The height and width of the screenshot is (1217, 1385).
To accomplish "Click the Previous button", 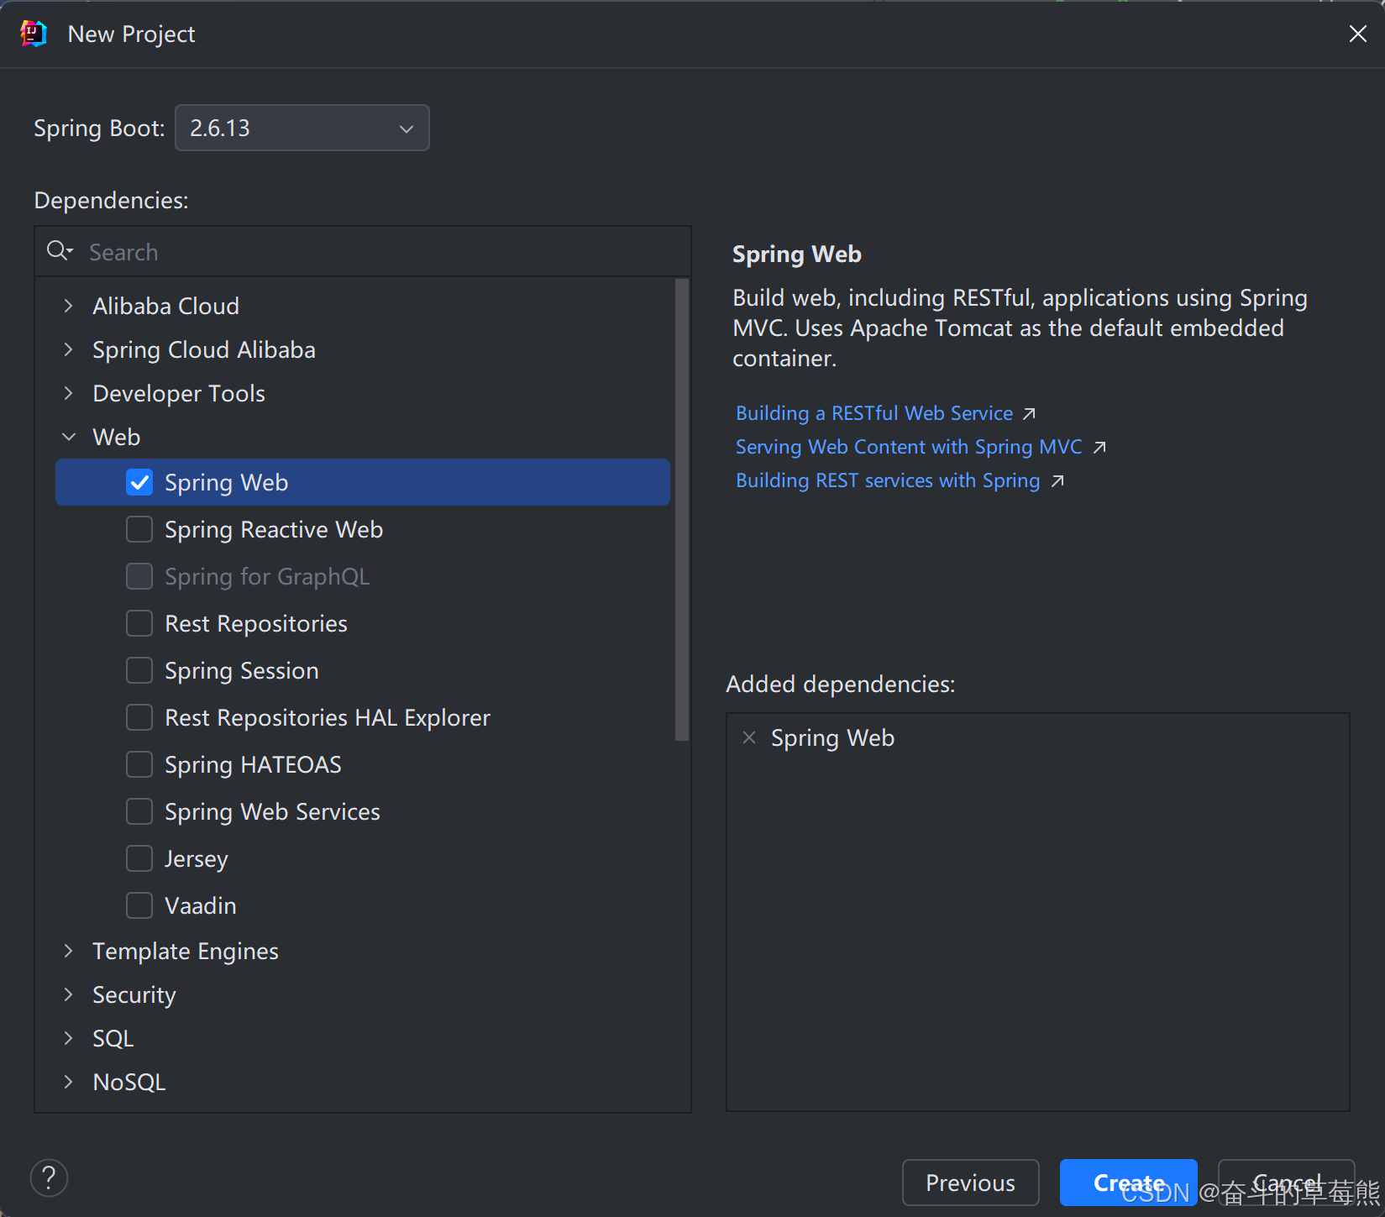I will [970, 1183].
